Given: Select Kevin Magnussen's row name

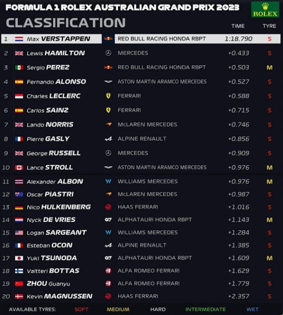Looking at the screenshot, I should pyautogui.click(x=60, y=296).
